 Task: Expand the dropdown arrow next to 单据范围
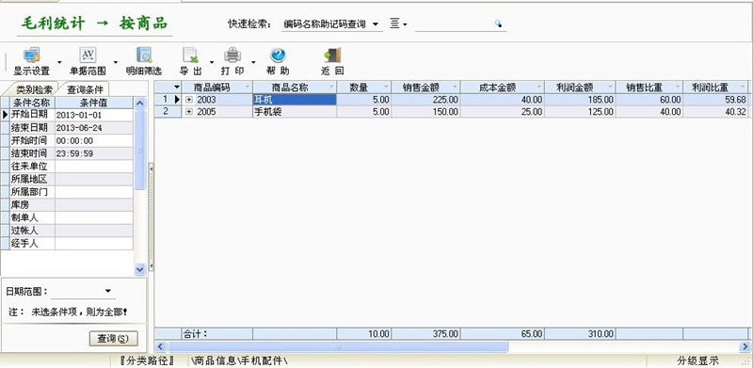[x=115, y=62]
